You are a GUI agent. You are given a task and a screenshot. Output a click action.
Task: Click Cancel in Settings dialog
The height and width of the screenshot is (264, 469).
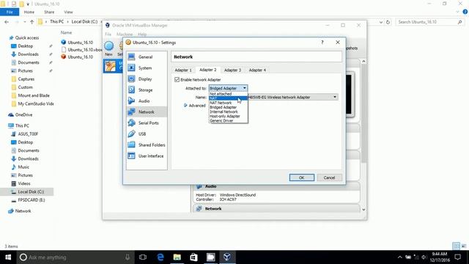pos(329,177)
